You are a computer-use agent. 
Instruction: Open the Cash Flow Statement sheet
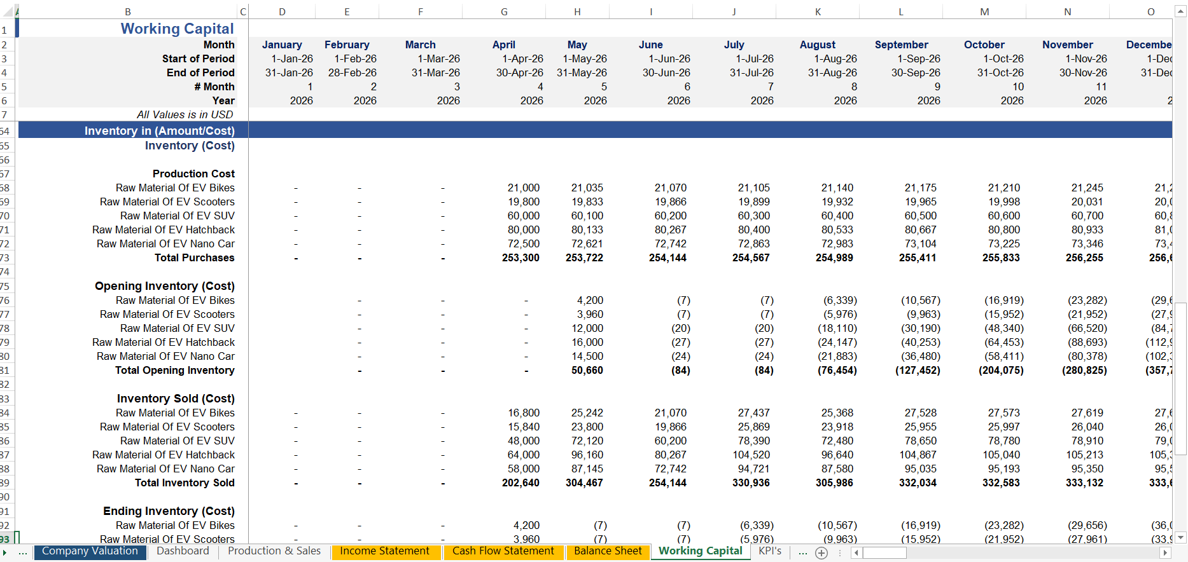pos(503,551)
